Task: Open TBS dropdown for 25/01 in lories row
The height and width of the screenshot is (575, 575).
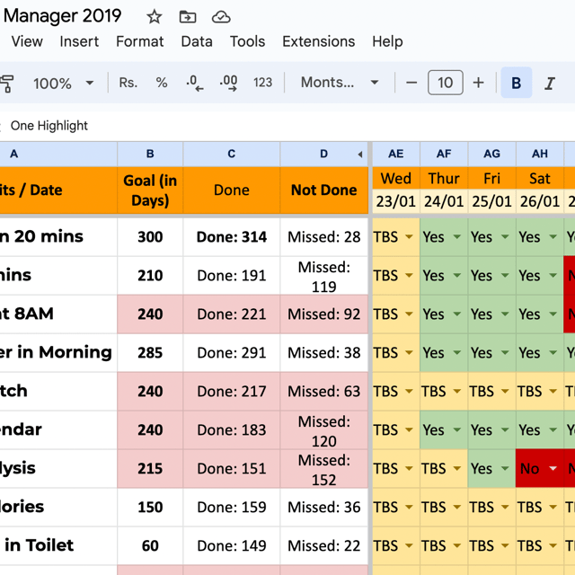Action: (505, 507)
